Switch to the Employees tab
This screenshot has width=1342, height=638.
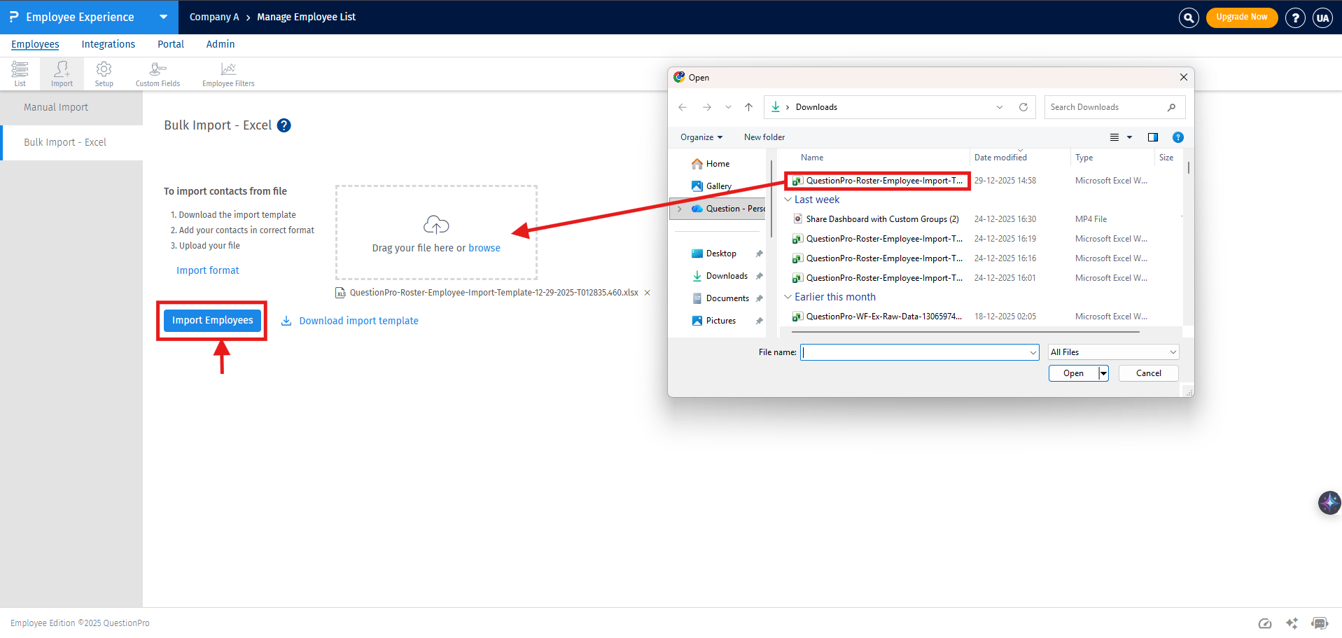point(35,44)
